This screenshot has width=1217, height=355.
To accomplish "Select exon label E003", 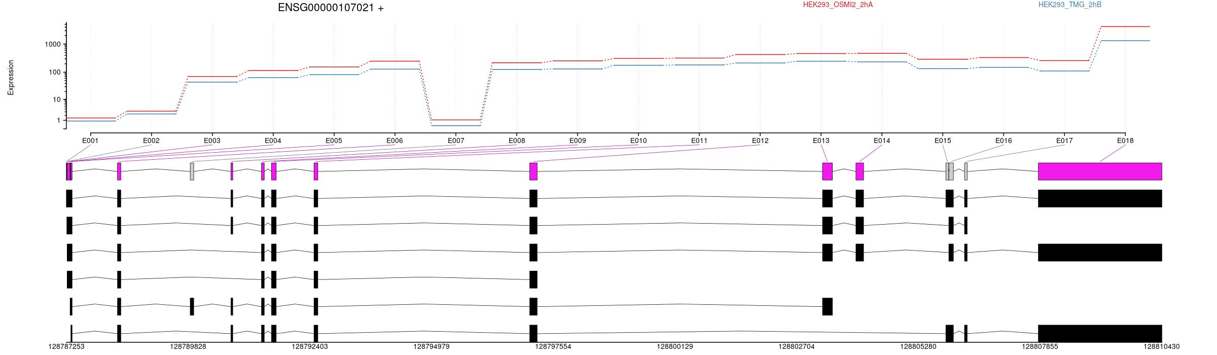I will pyautogui.click(x=212, y=140).
